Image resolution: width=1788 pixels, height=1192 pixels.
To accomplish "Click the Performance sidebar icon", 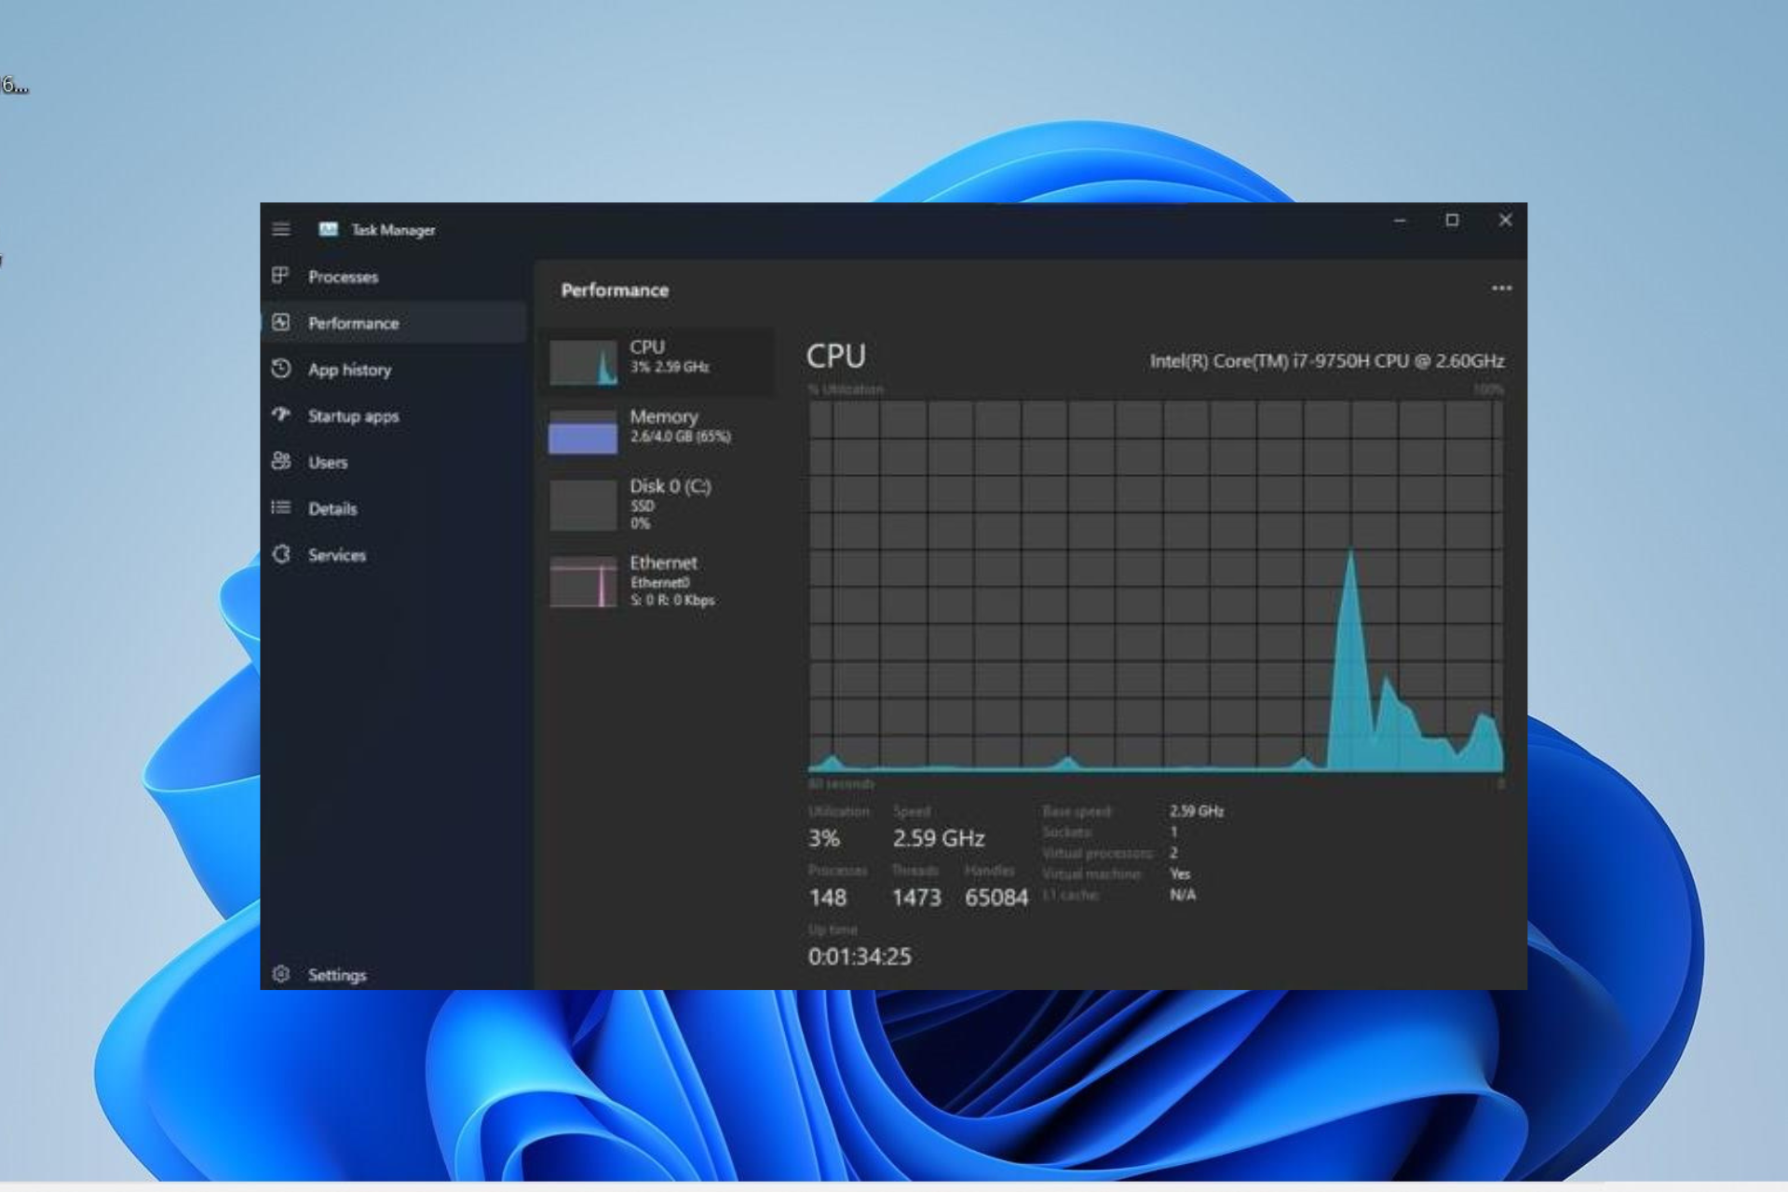I will [280, 322].
